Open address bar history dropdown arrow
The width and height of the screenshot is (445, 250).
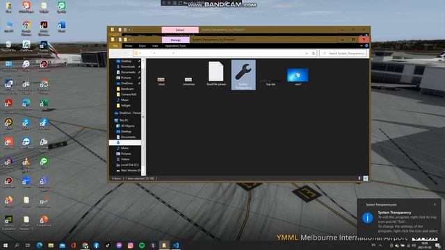(x=307, y=53)
